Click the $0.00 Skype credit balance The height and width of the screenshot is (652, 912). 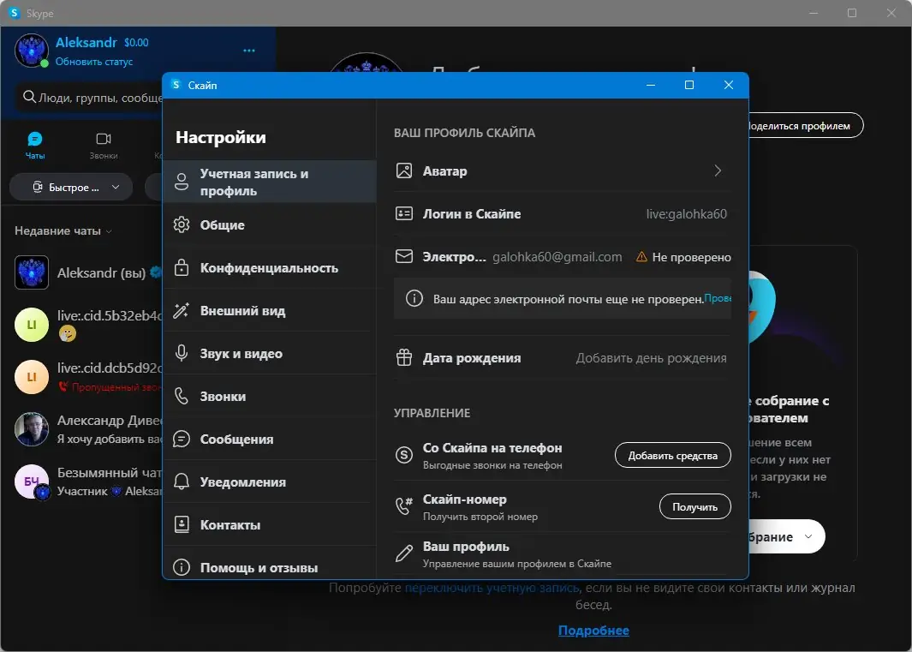pyautogui.click(x=136, y=43)
